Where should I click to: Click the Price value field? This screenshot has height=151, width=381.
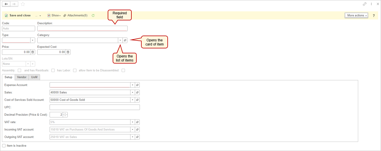(x=16, y=52)
